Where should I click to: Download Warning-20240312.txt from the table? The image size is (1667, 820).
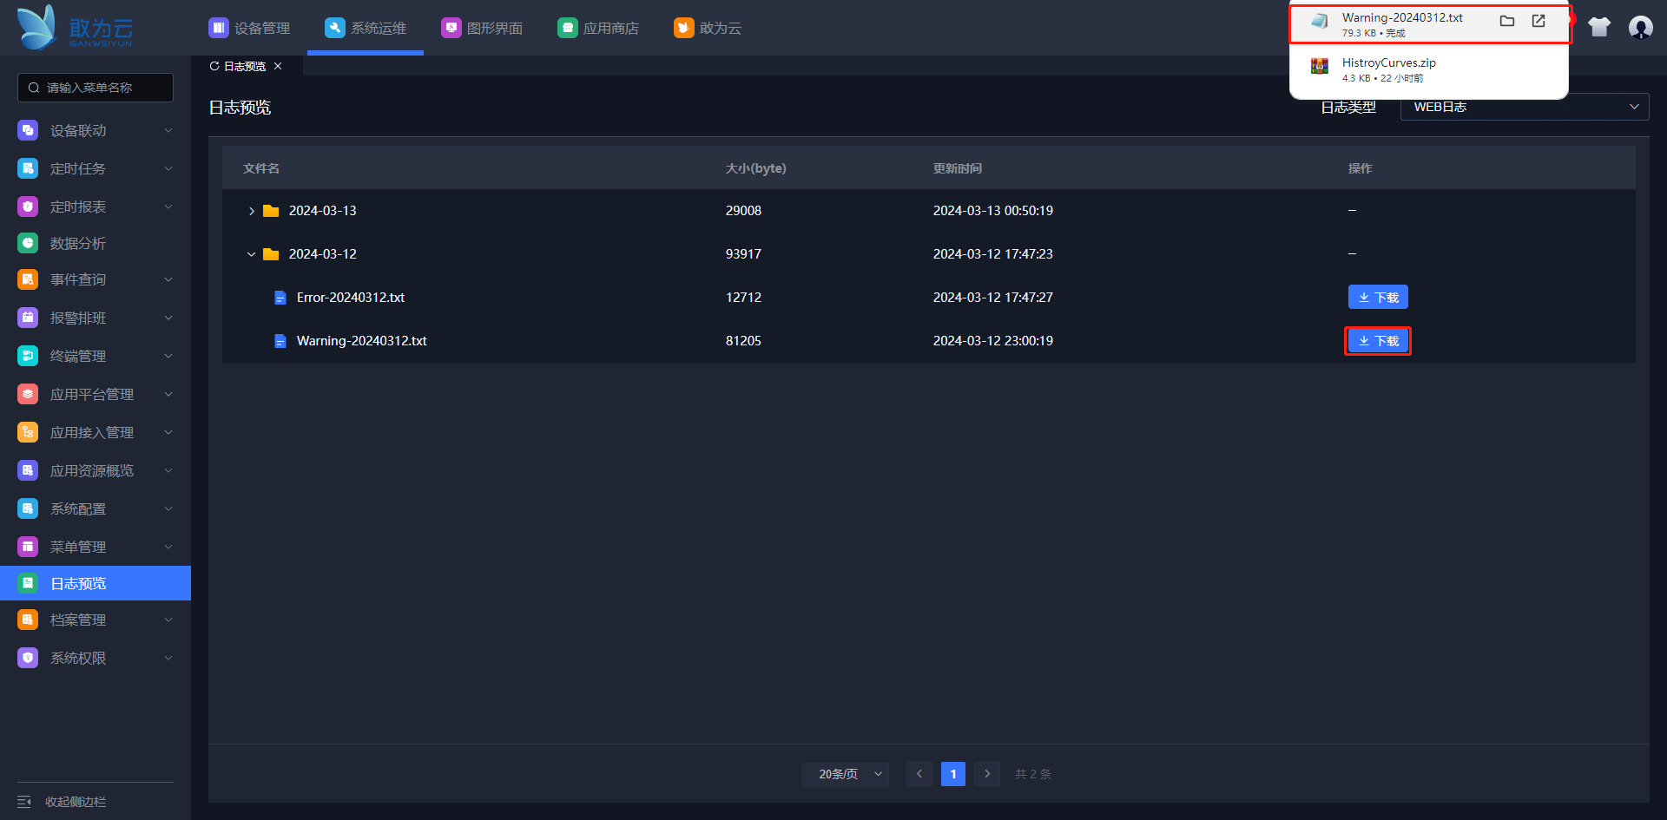1378,341
